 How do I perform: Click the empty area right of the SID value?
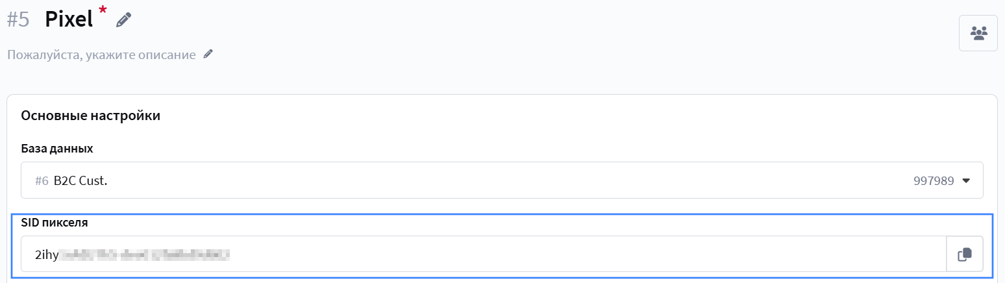(x=584, y=254)
